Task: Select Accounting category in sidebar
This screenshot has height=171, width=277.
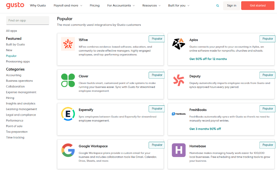Action: (14, 75)
